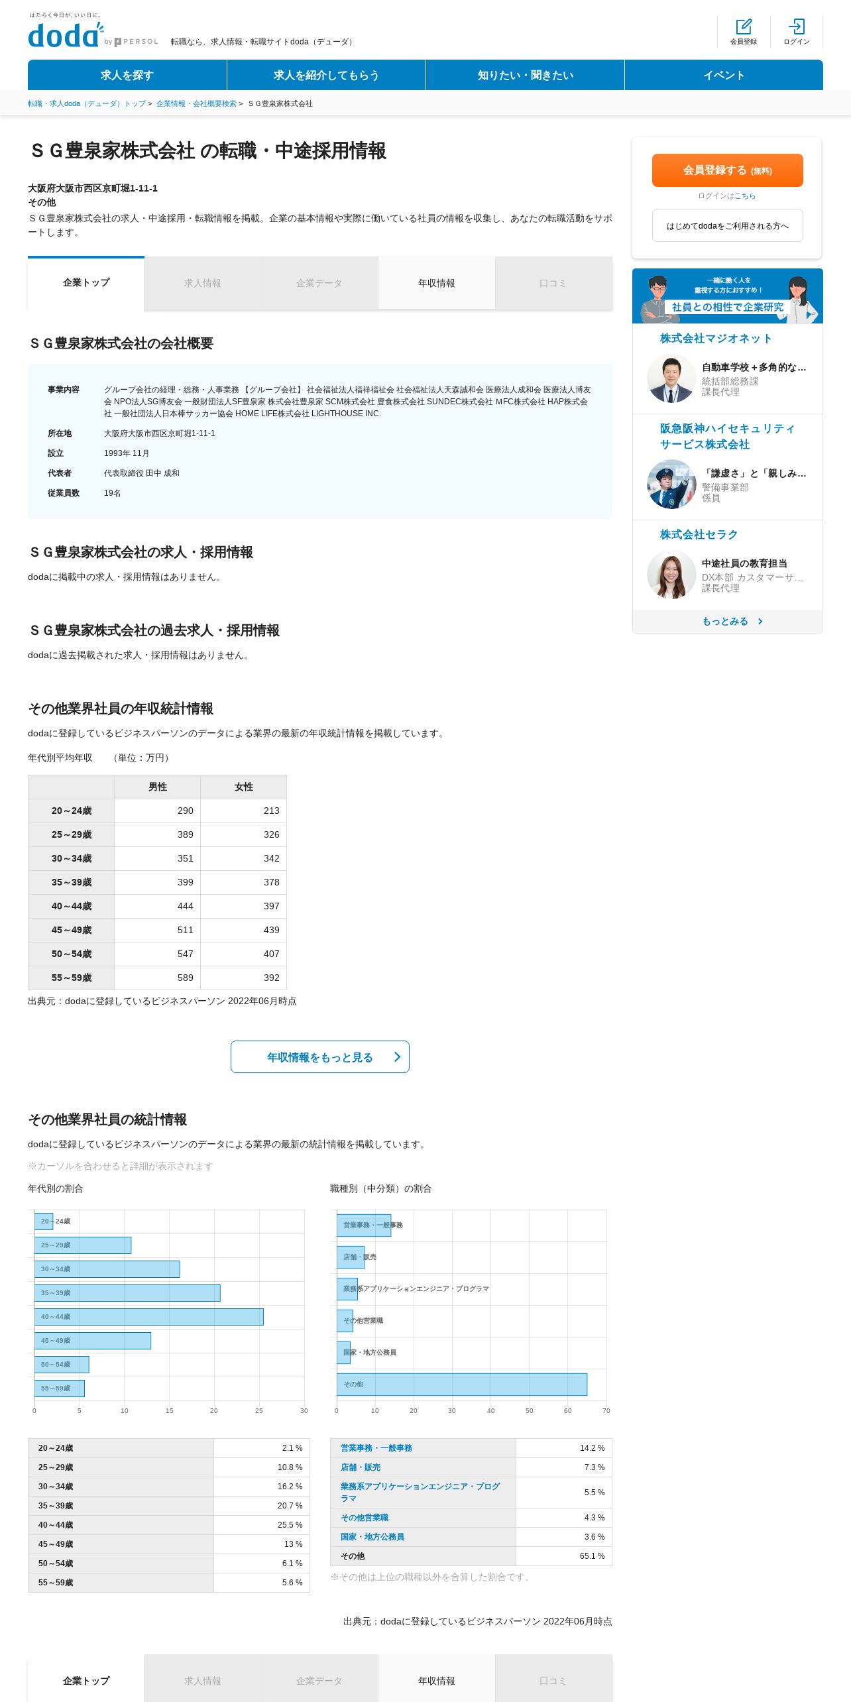Click the 40～44歳 bar in age chart
Viewport: 851px width, 1702px height.
click(x=149, y=1317)
